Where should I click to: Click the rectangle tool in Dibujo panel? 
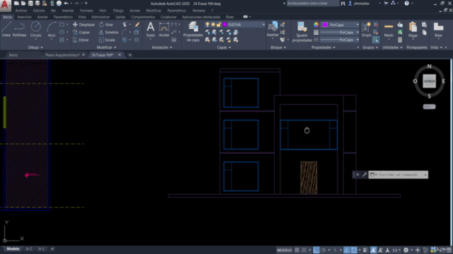point(62,25)
